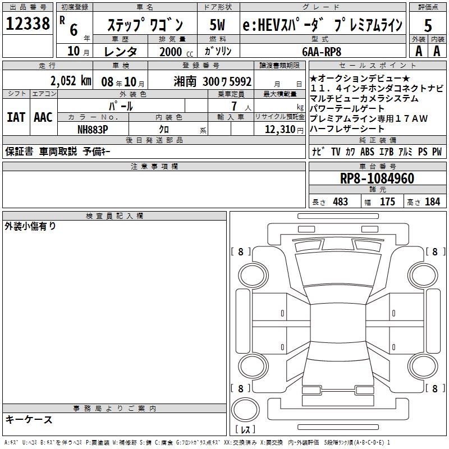Click the model code 6AA-RP8
449x449 pixels.
pyautogui.click(x=322, y=52)
